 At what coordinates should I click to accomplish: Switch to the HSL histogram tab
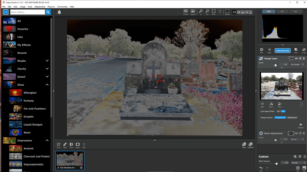[282, 12]
